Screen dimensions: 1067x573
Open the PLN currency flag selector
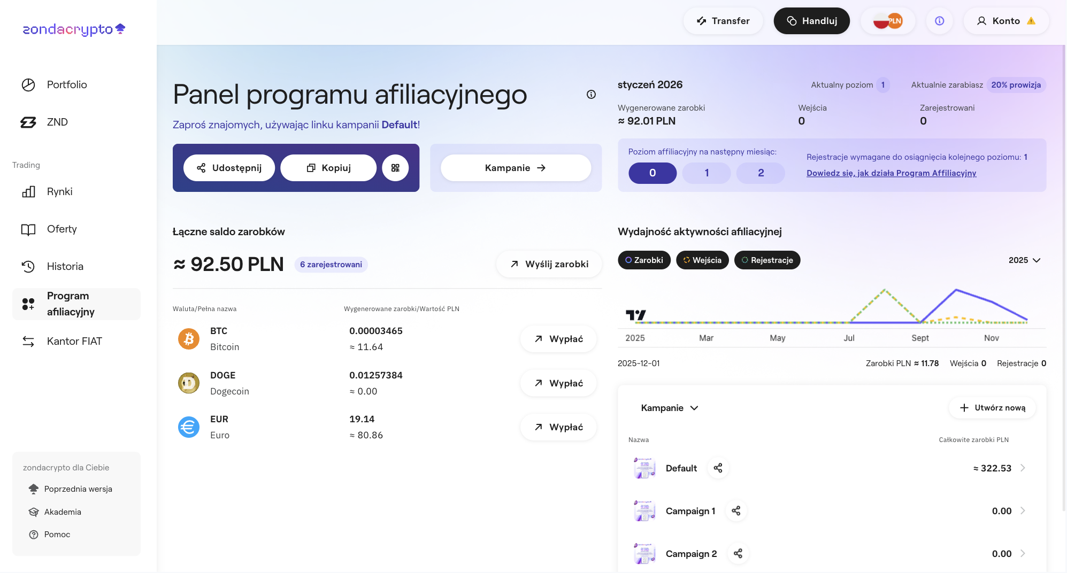click(888, 21)
